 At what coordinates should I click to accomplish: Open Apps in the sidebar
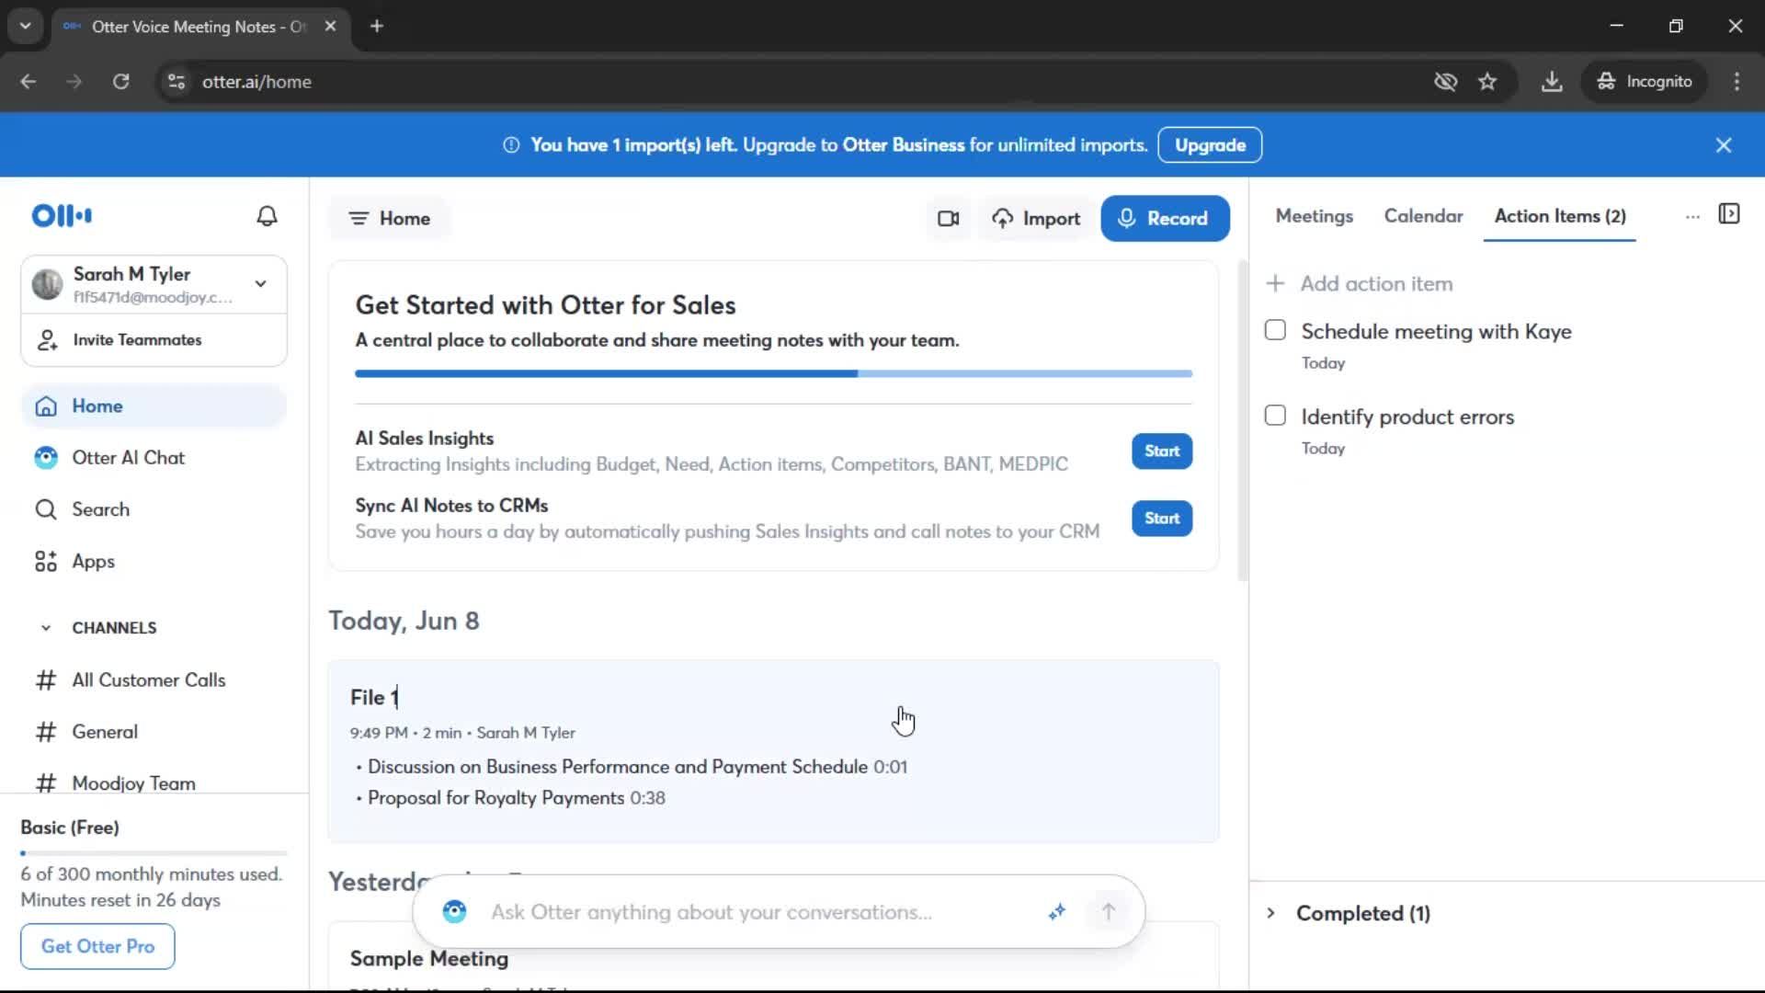coord(154,562)
